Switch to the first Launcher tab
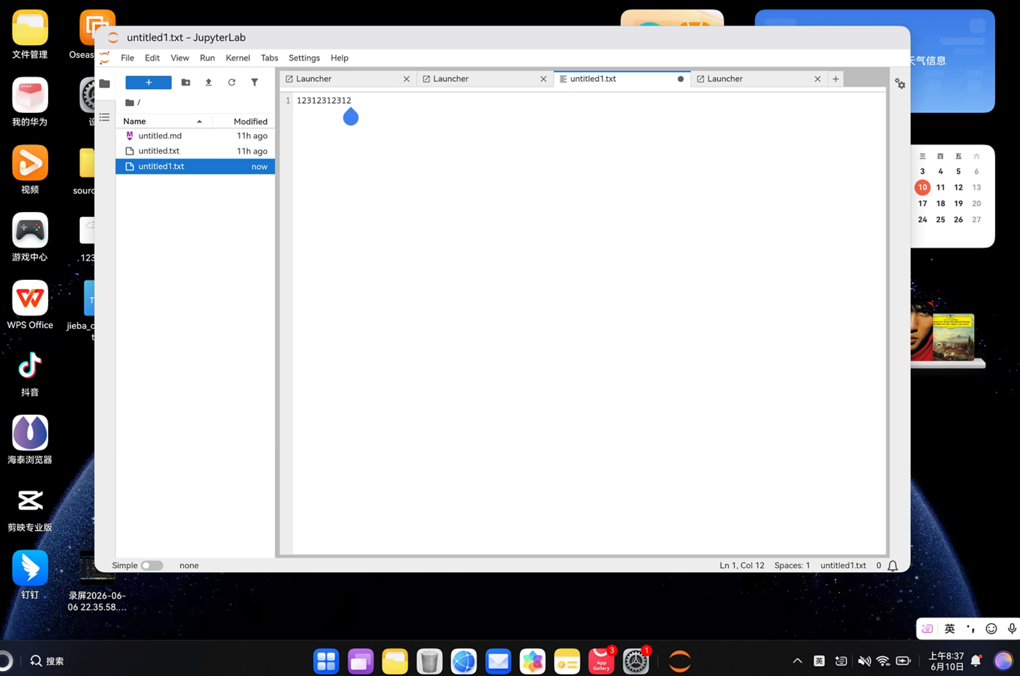 (348, 79)
